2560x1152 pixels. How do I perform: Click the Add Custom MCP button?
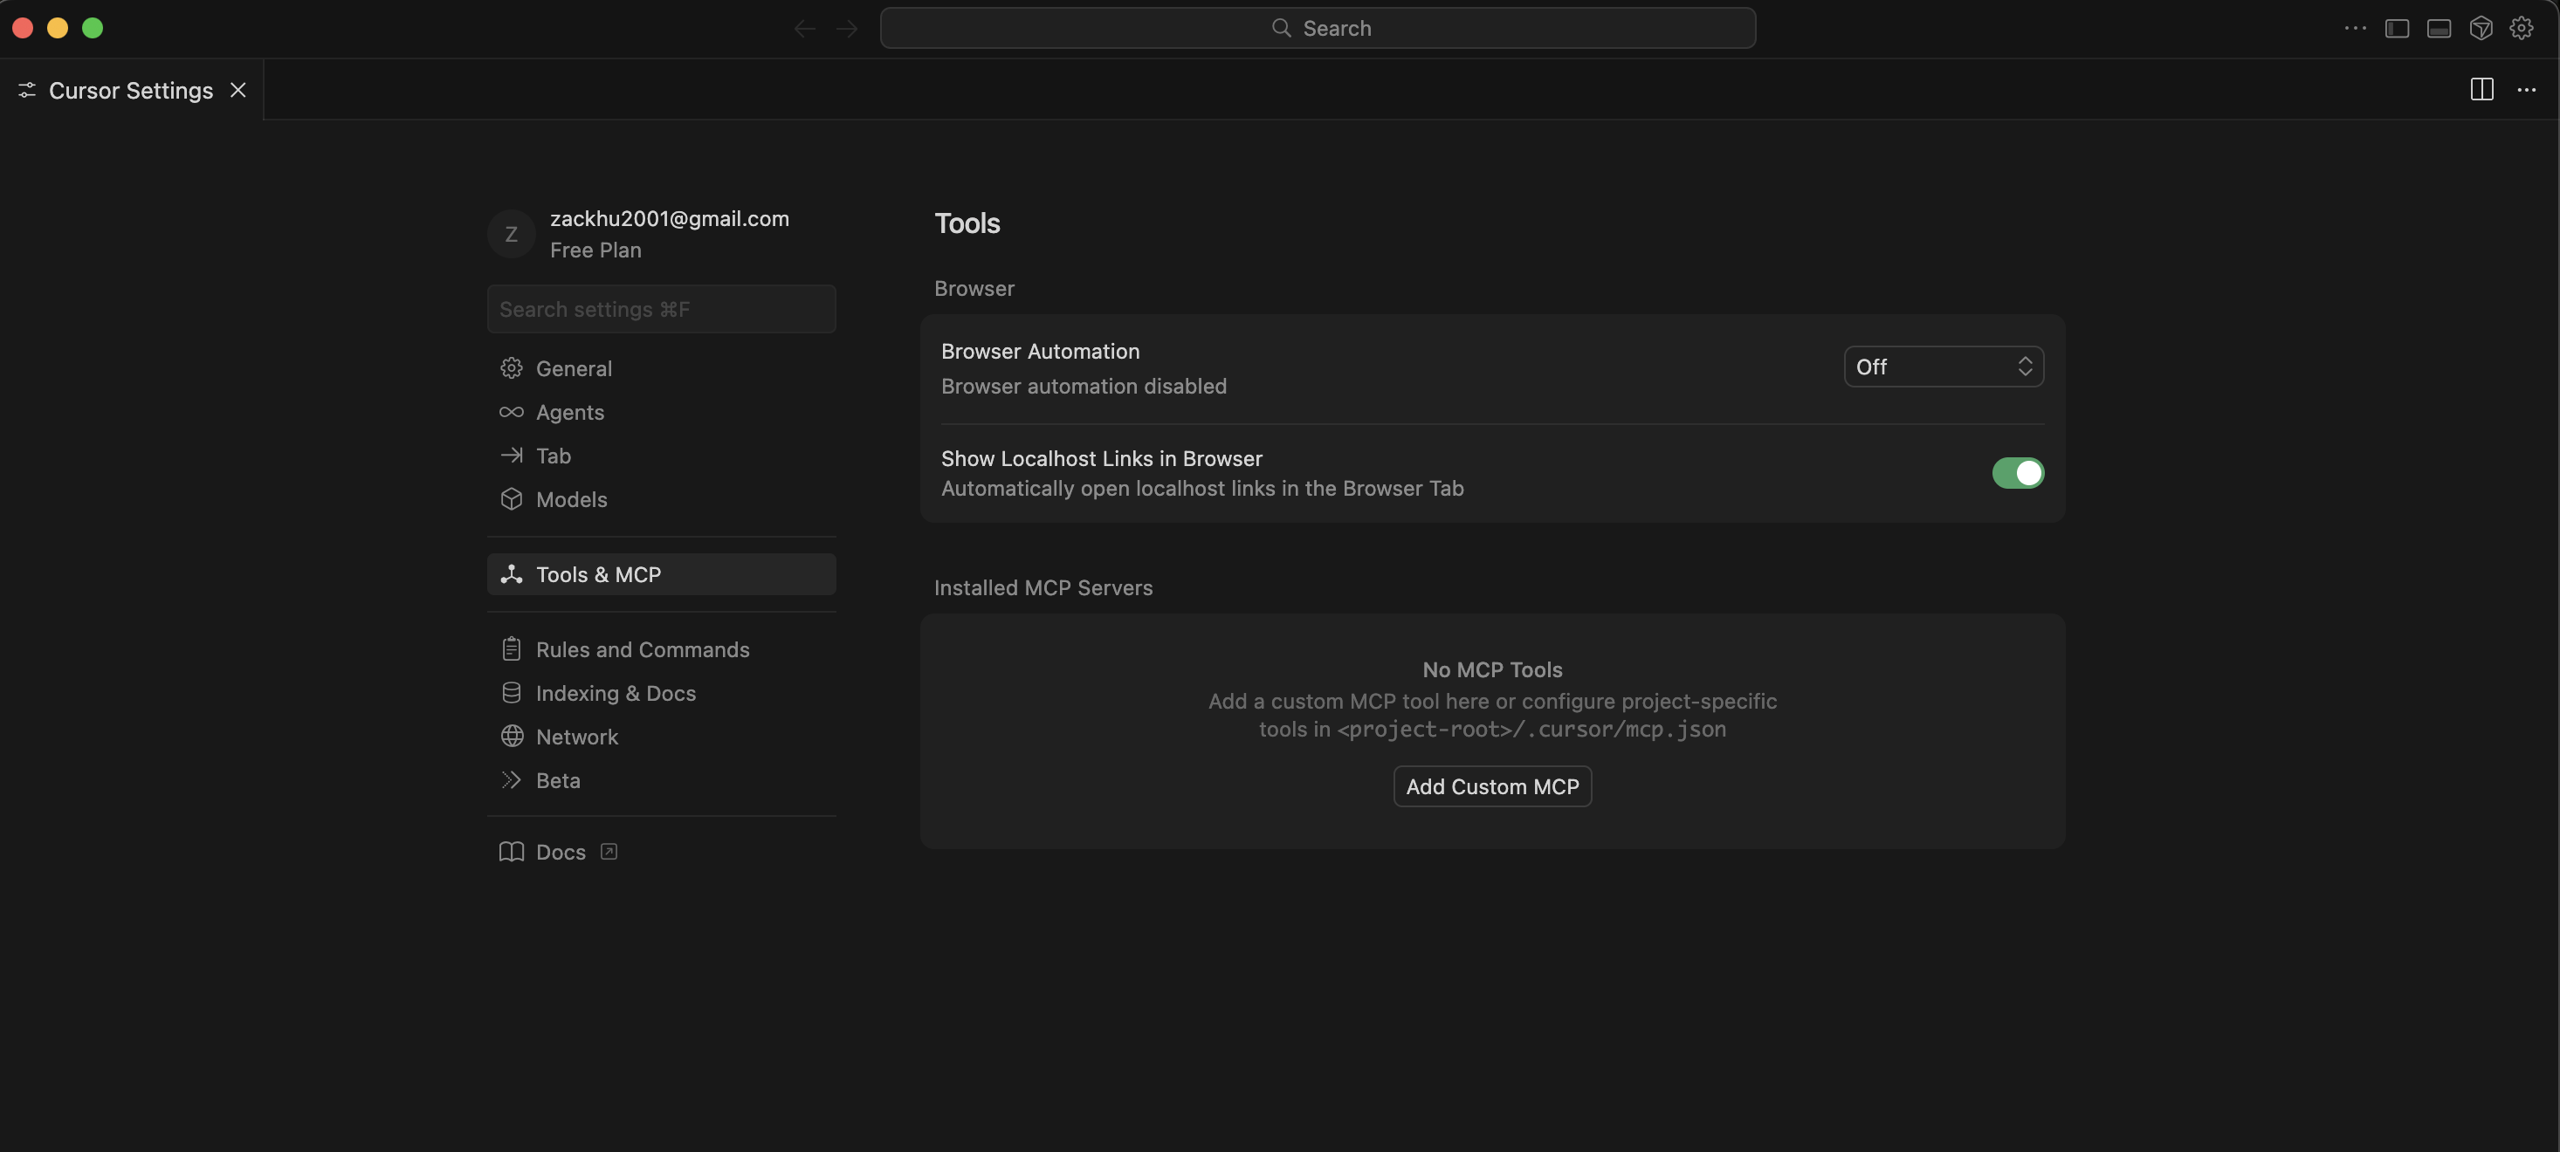coord(1490,785)
